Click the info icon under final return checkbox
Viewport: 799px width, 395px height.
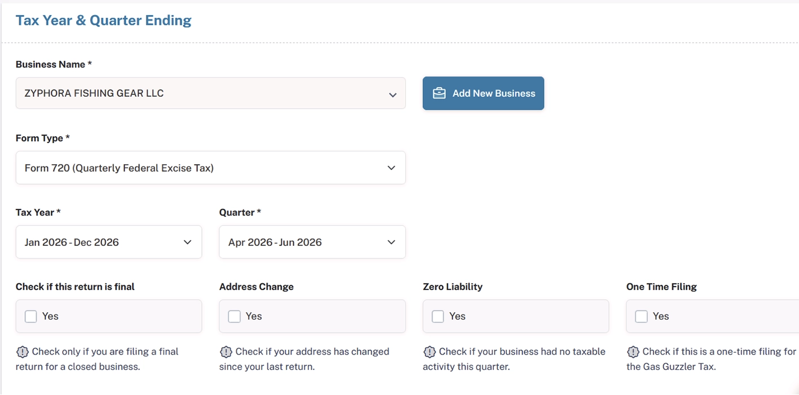(22, 352)
